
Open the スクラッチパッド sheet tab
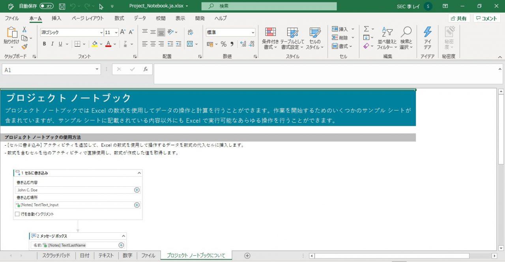(x=56, y=256)
